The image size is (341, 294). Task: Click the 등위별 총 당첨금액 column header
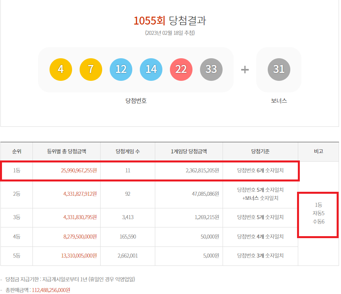67,151
